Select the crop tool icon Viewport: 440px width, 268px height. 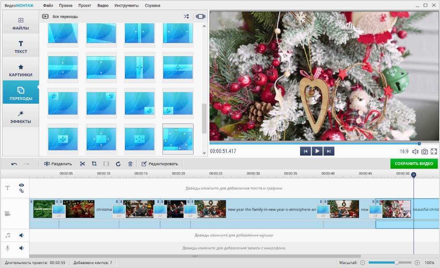[x=94, y=164]
